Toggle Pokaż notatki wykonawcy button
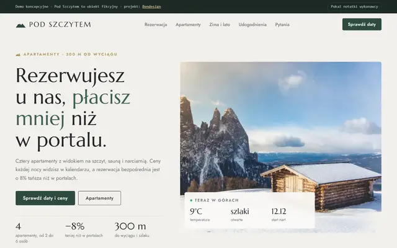The height and width of the screenshot is (248, 397). [354, 7]
